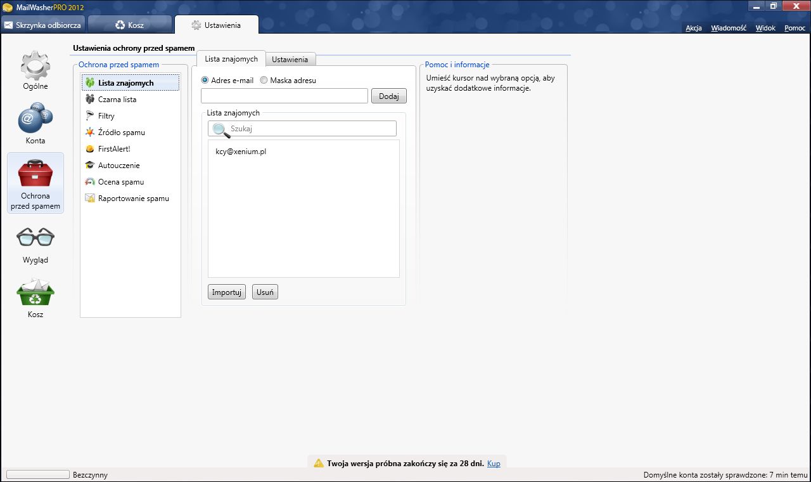
Task: Open the Pomoc menu
Action: click(x=795, y=28)
